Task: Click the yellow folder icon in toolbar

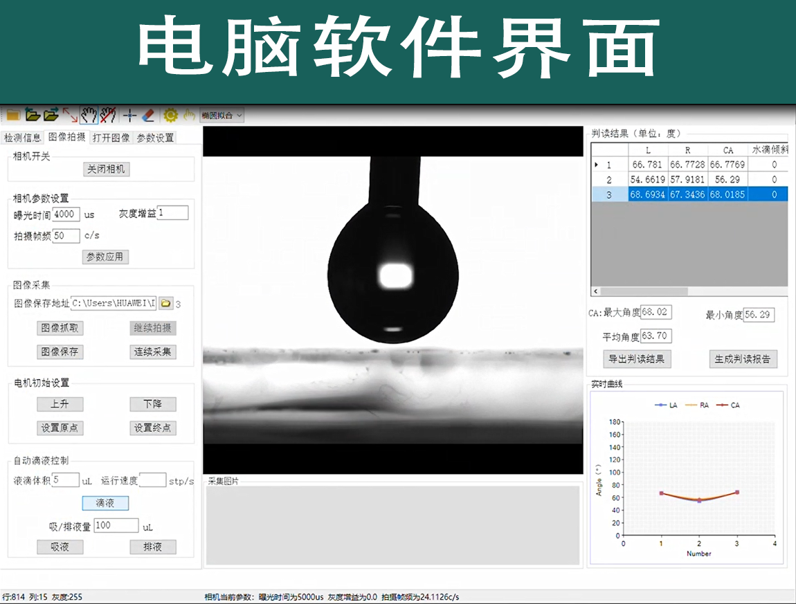Action: 12,115
